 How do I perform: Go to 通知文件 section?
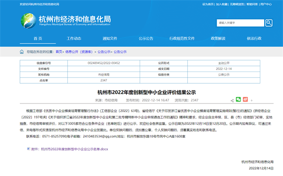[110, 39]
